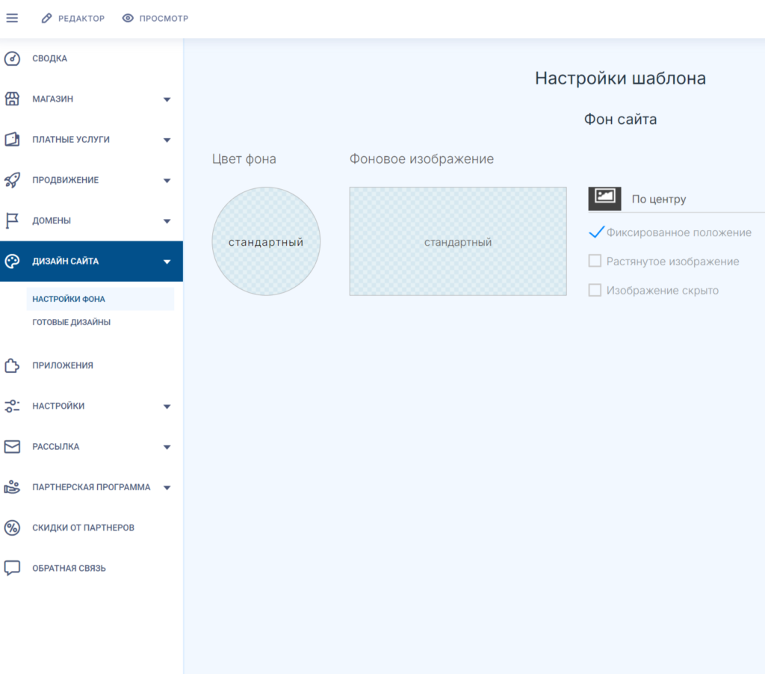Click the Настройки label in sidebar
This screenshot has height=674, width=765.
[58, 406]
